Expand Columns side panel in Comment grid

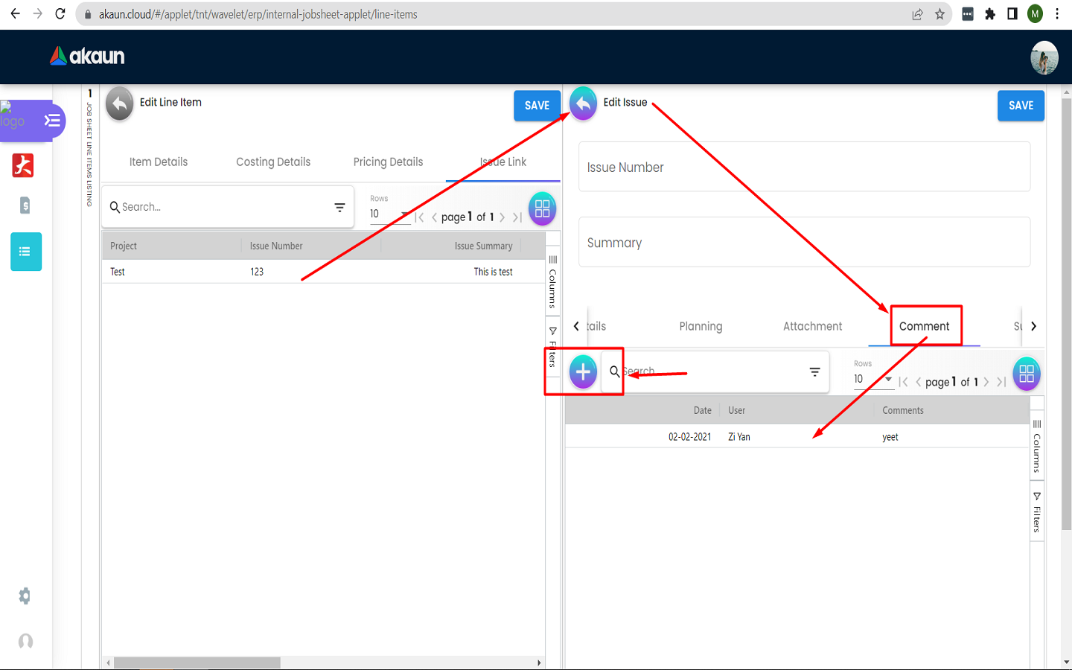[x=1036, y=446]
